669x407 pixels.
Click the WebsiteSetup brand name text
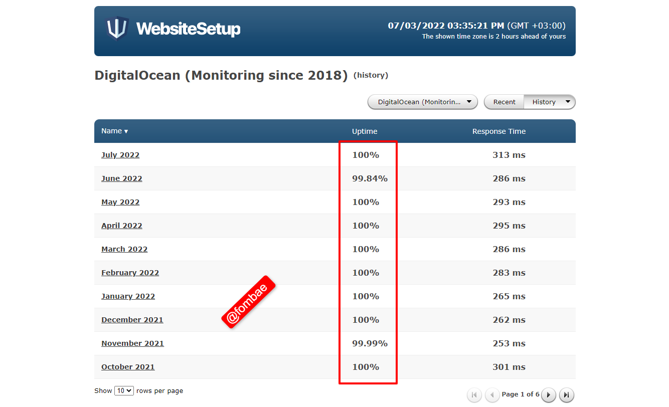(188, 29)
